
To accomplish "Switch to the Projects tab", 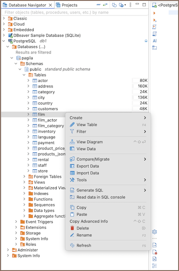I will tap(67, 5).
